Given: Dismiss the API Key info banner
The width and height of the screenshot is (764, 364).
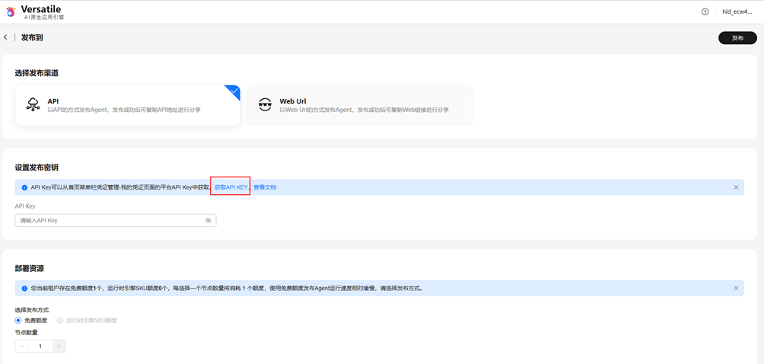Looking at the screenshot, I should [736, 187].
